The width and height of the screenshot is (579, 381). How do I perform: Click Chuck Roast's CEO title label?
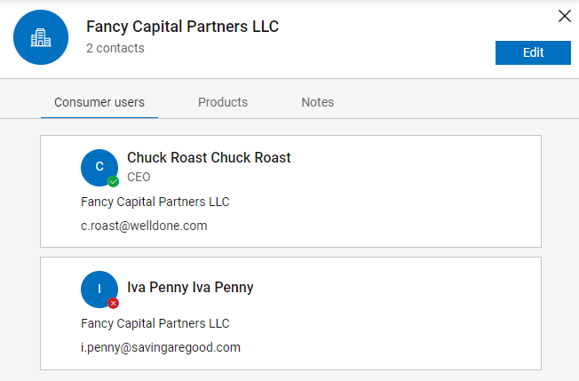coord(139,178)
